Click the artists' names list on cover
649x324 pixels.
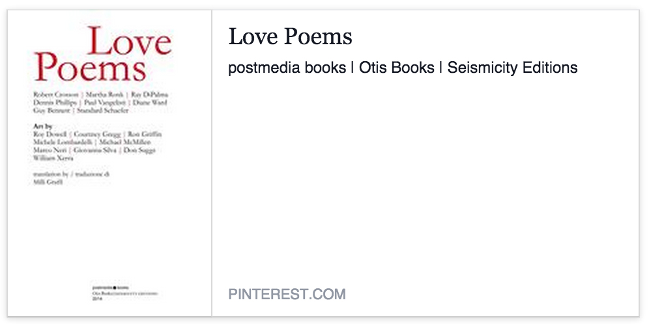(x=97, y=146)
